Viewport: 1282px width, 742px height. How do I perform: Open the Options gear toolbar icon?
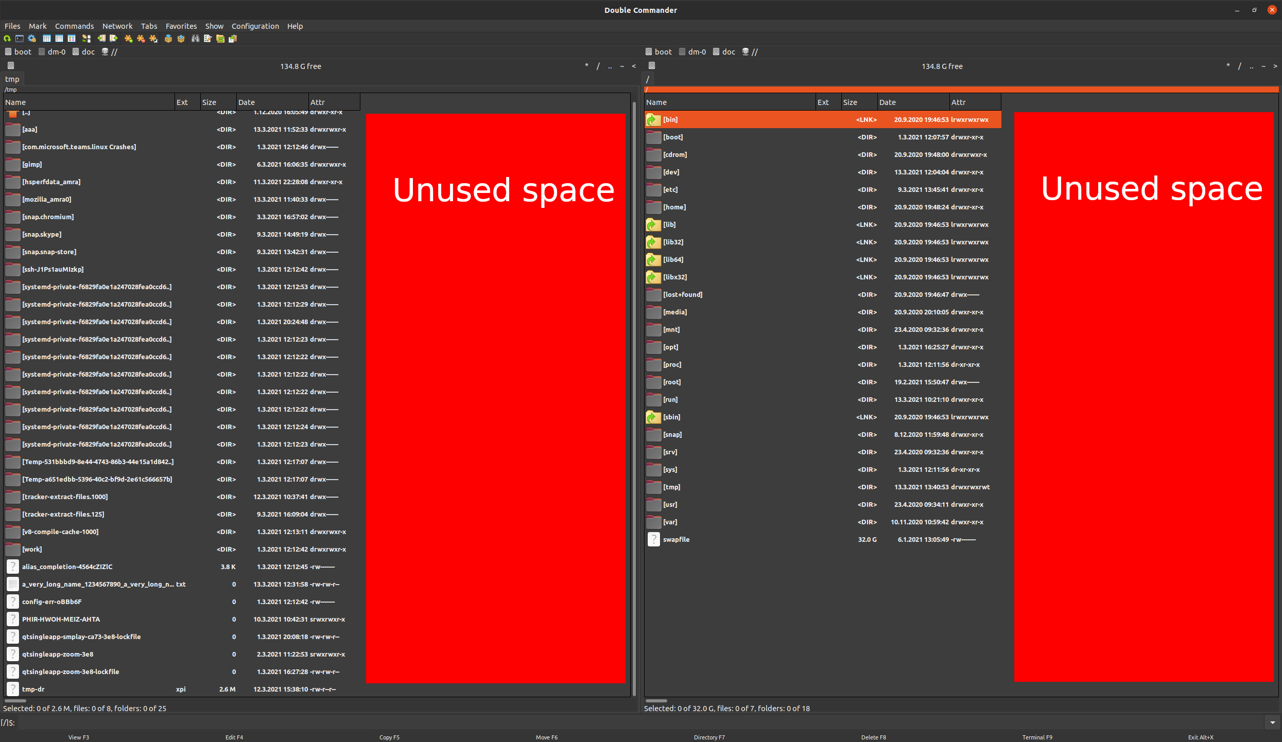[x=32, y=39]
